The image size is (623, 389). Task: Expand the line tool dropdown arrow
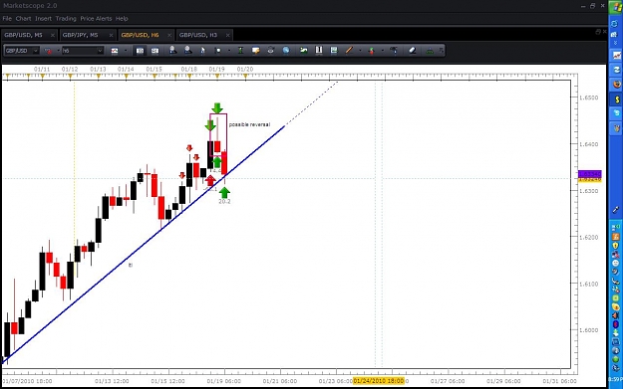pos(360,51)
